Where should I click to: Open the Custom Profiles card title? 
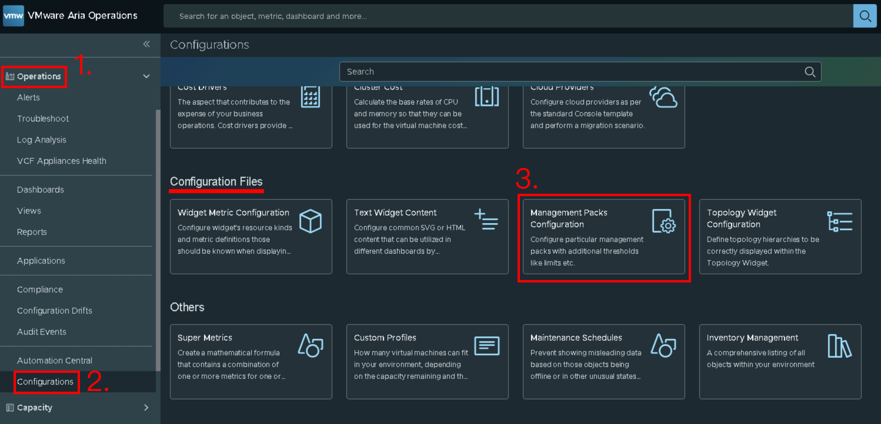tap(385, 337)
